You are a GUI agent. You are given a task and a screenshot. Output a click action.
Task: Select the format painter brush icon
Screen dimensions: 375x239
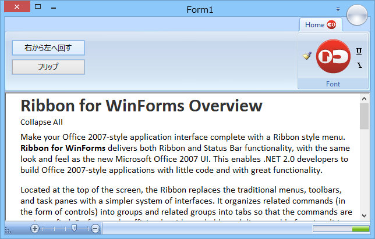click(307, 56)
